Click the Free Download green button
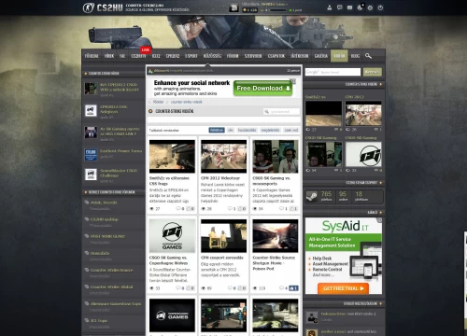Viewport: 467px width, 336px height. pos(263,89)
